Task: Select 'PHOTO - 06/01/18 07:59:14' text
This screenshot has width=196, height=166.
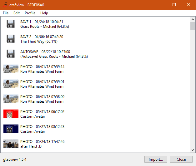Action: [x=43, y=67]
